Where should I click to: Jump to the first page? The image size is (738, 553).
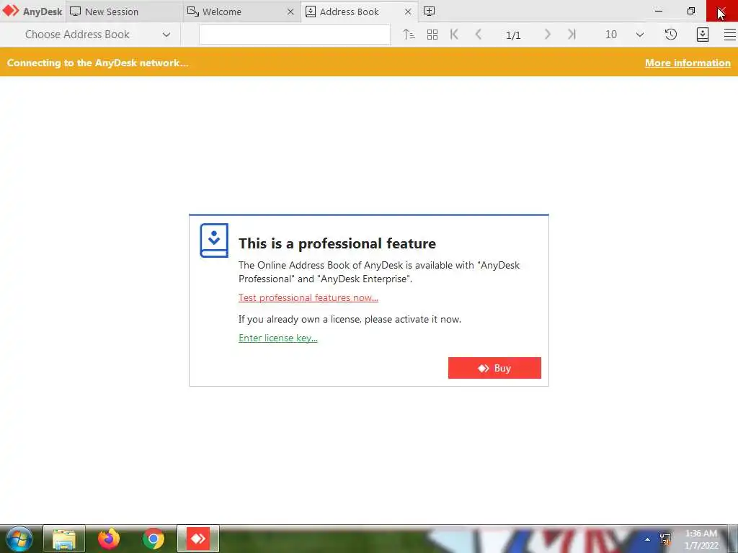[x=454, y=35]
